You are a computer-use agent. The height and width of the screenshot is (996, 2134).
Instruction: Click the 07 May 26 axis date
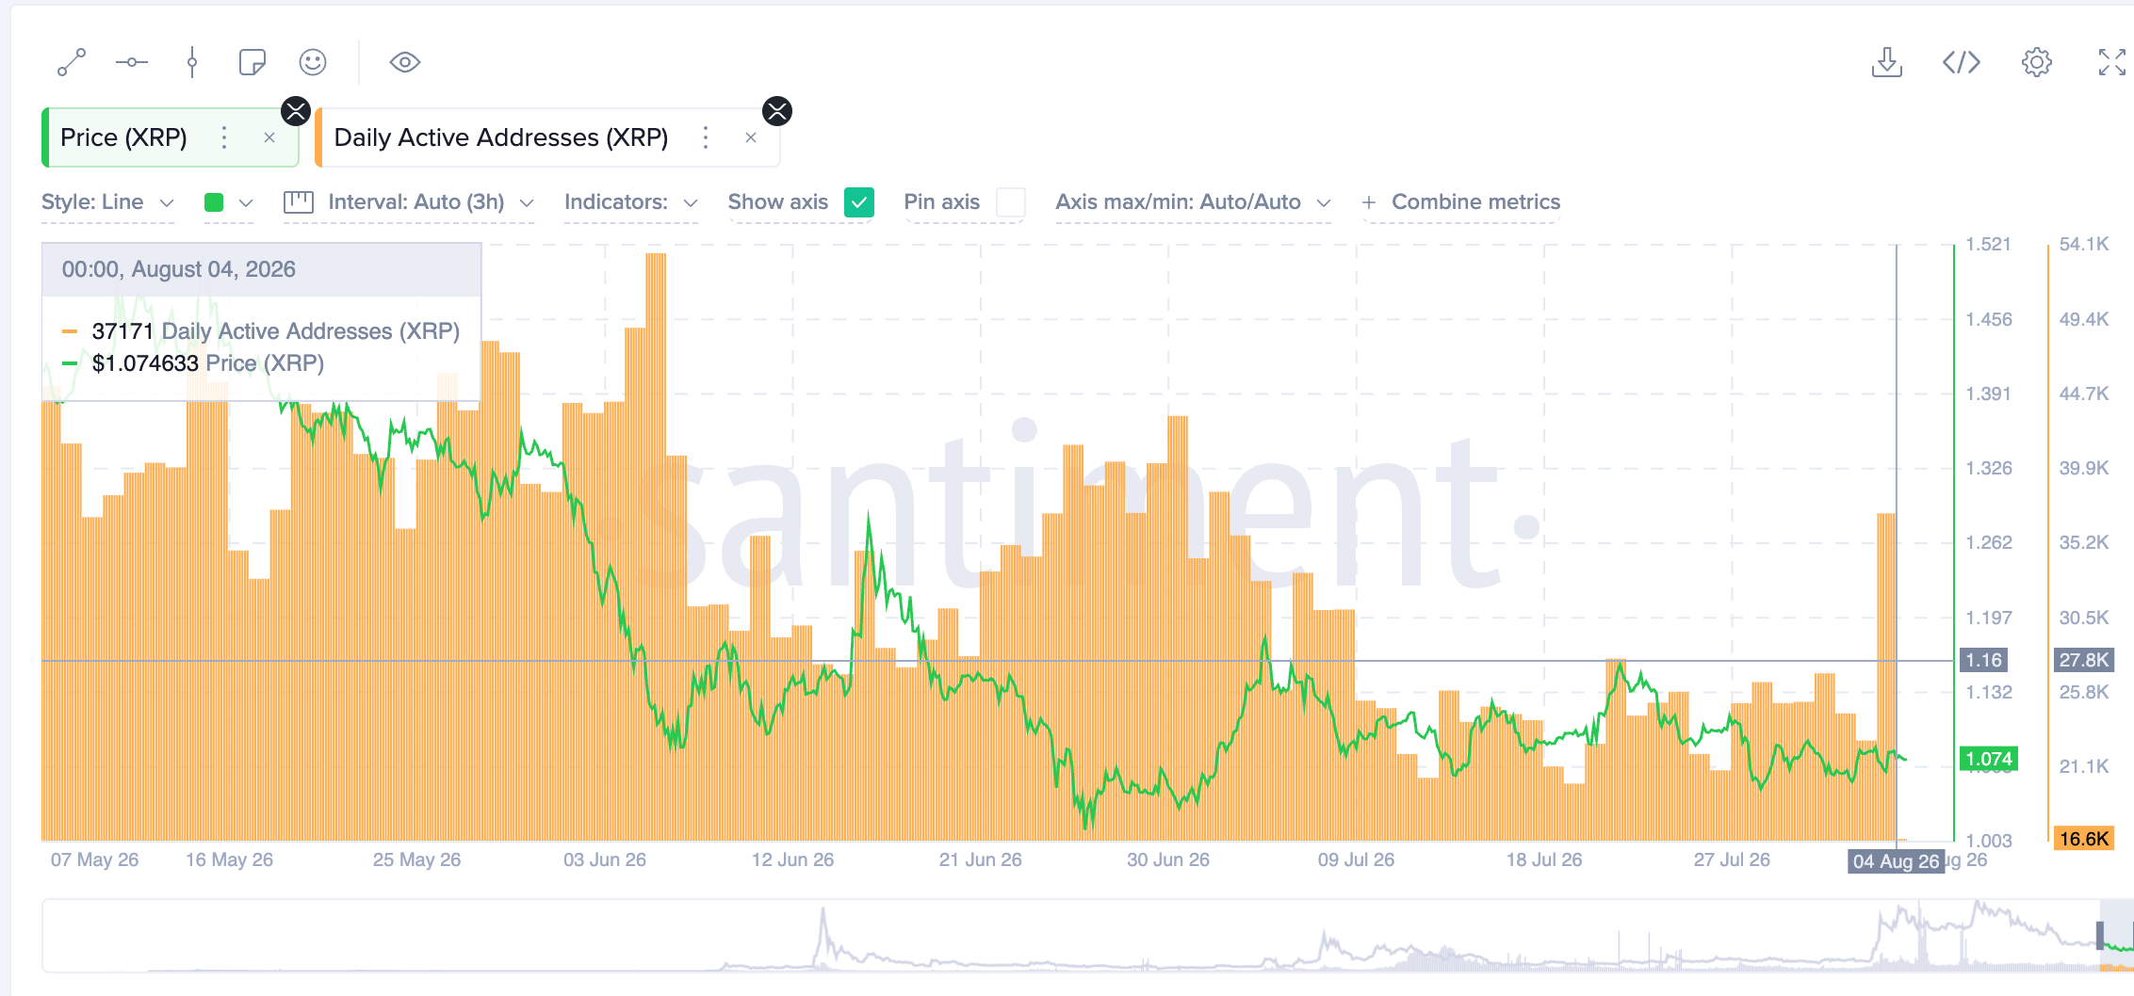point(94,859)
